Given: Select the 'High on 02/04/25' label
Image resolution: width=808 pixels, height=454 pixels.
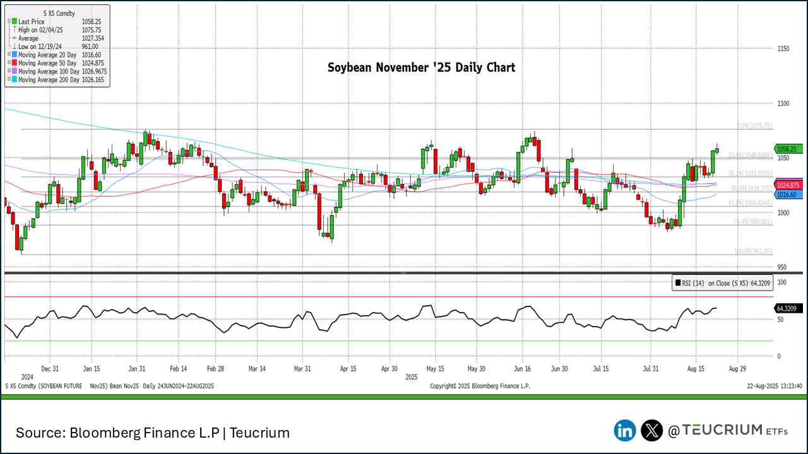Looking at the screenshot, I should [40, 30].
